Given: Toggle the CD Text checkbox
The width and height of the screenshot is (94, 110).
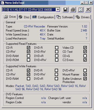Looking at the screenshot, I should [x=85, y=52].
